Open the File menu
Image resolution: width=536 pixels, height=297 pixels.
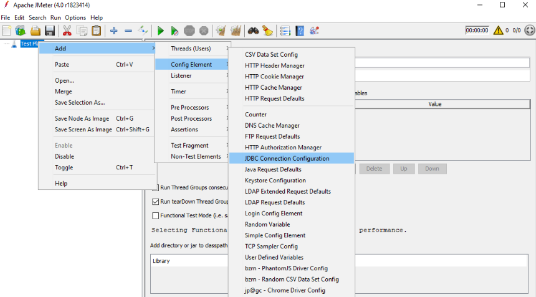pos(6,18)
